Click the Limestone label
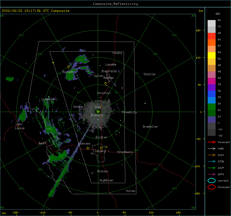Viewport: 231px width, 216px height. pos(49,99)
